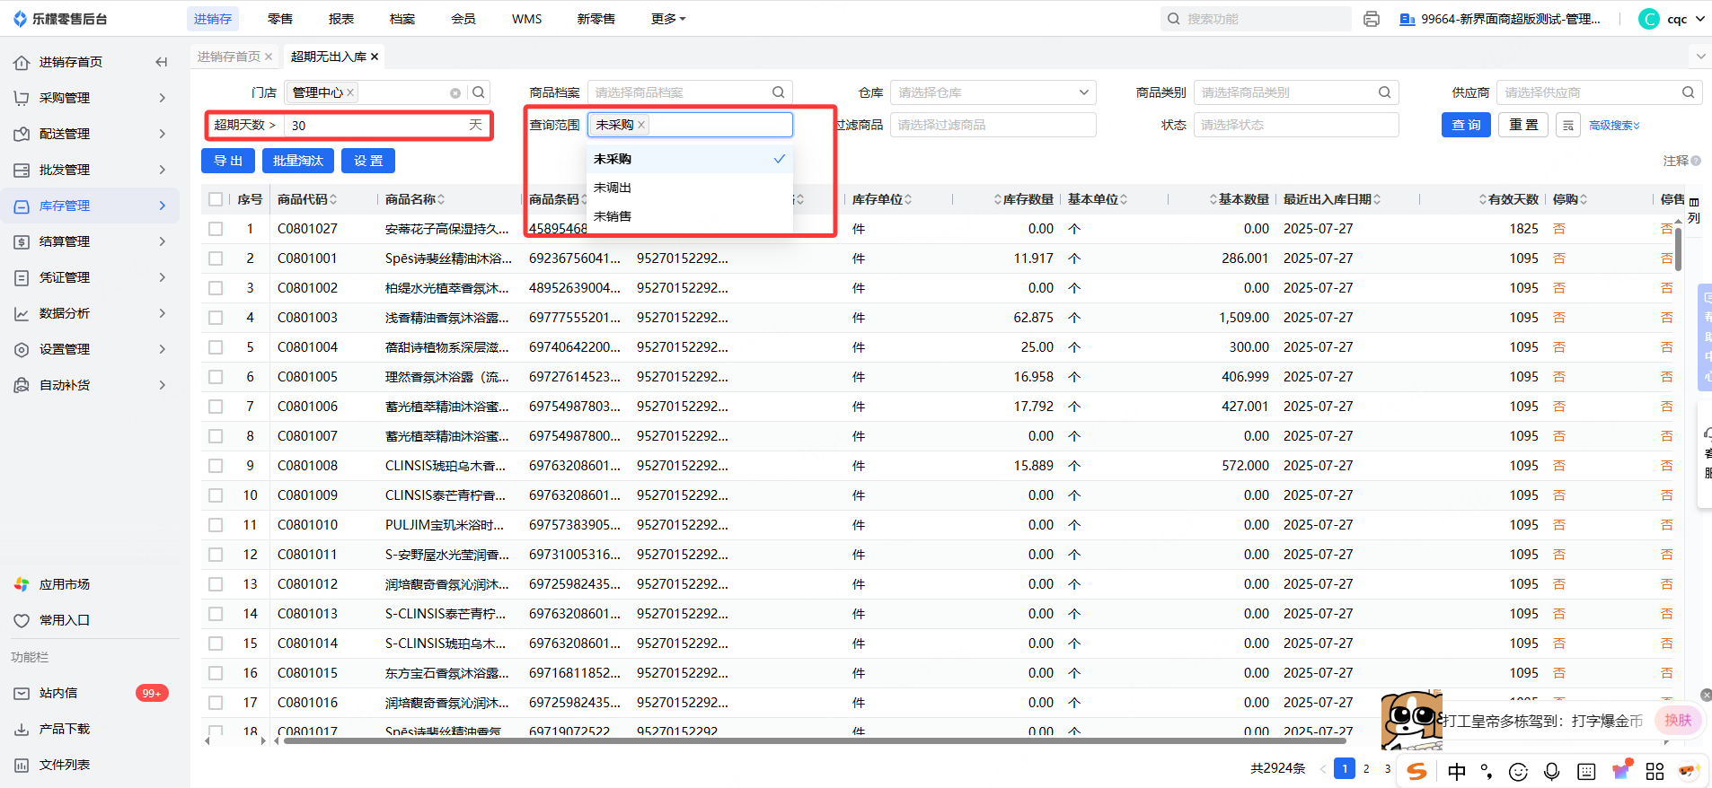Open the 更多 top menu dropdown

[x=668, y=19]
